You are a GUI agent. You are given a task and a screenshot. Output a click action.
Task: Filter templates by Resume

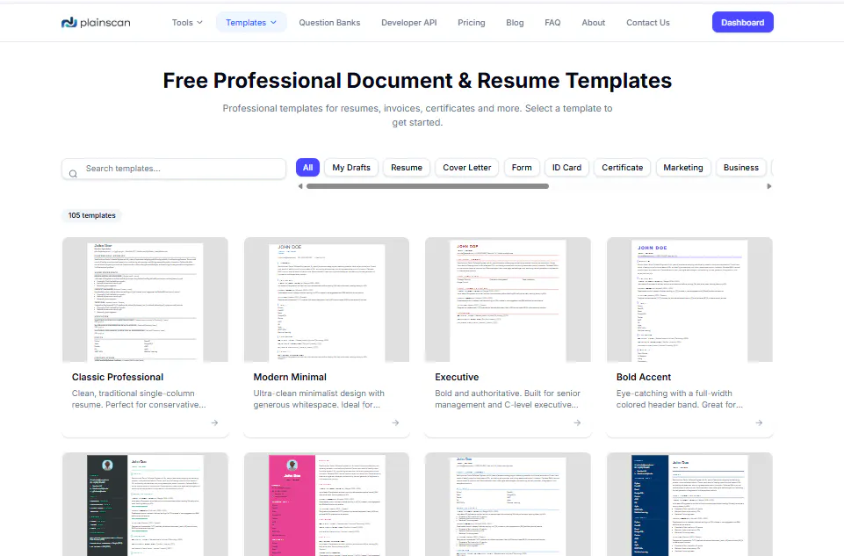pyautogui.click(x=407, y=168)
